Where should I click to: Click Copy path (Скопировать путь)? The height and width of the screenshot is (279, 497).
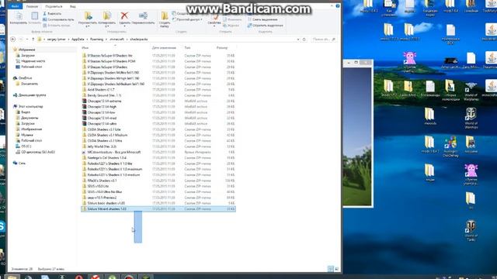[58, 19]
